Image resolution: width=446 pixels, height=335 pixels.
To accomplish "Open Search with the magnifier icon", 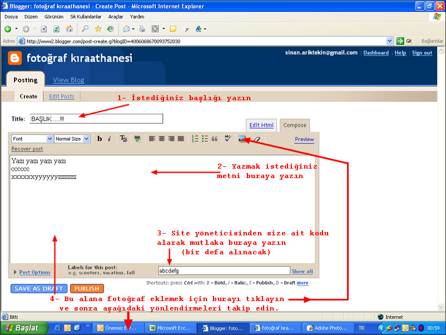I will 85,29.
